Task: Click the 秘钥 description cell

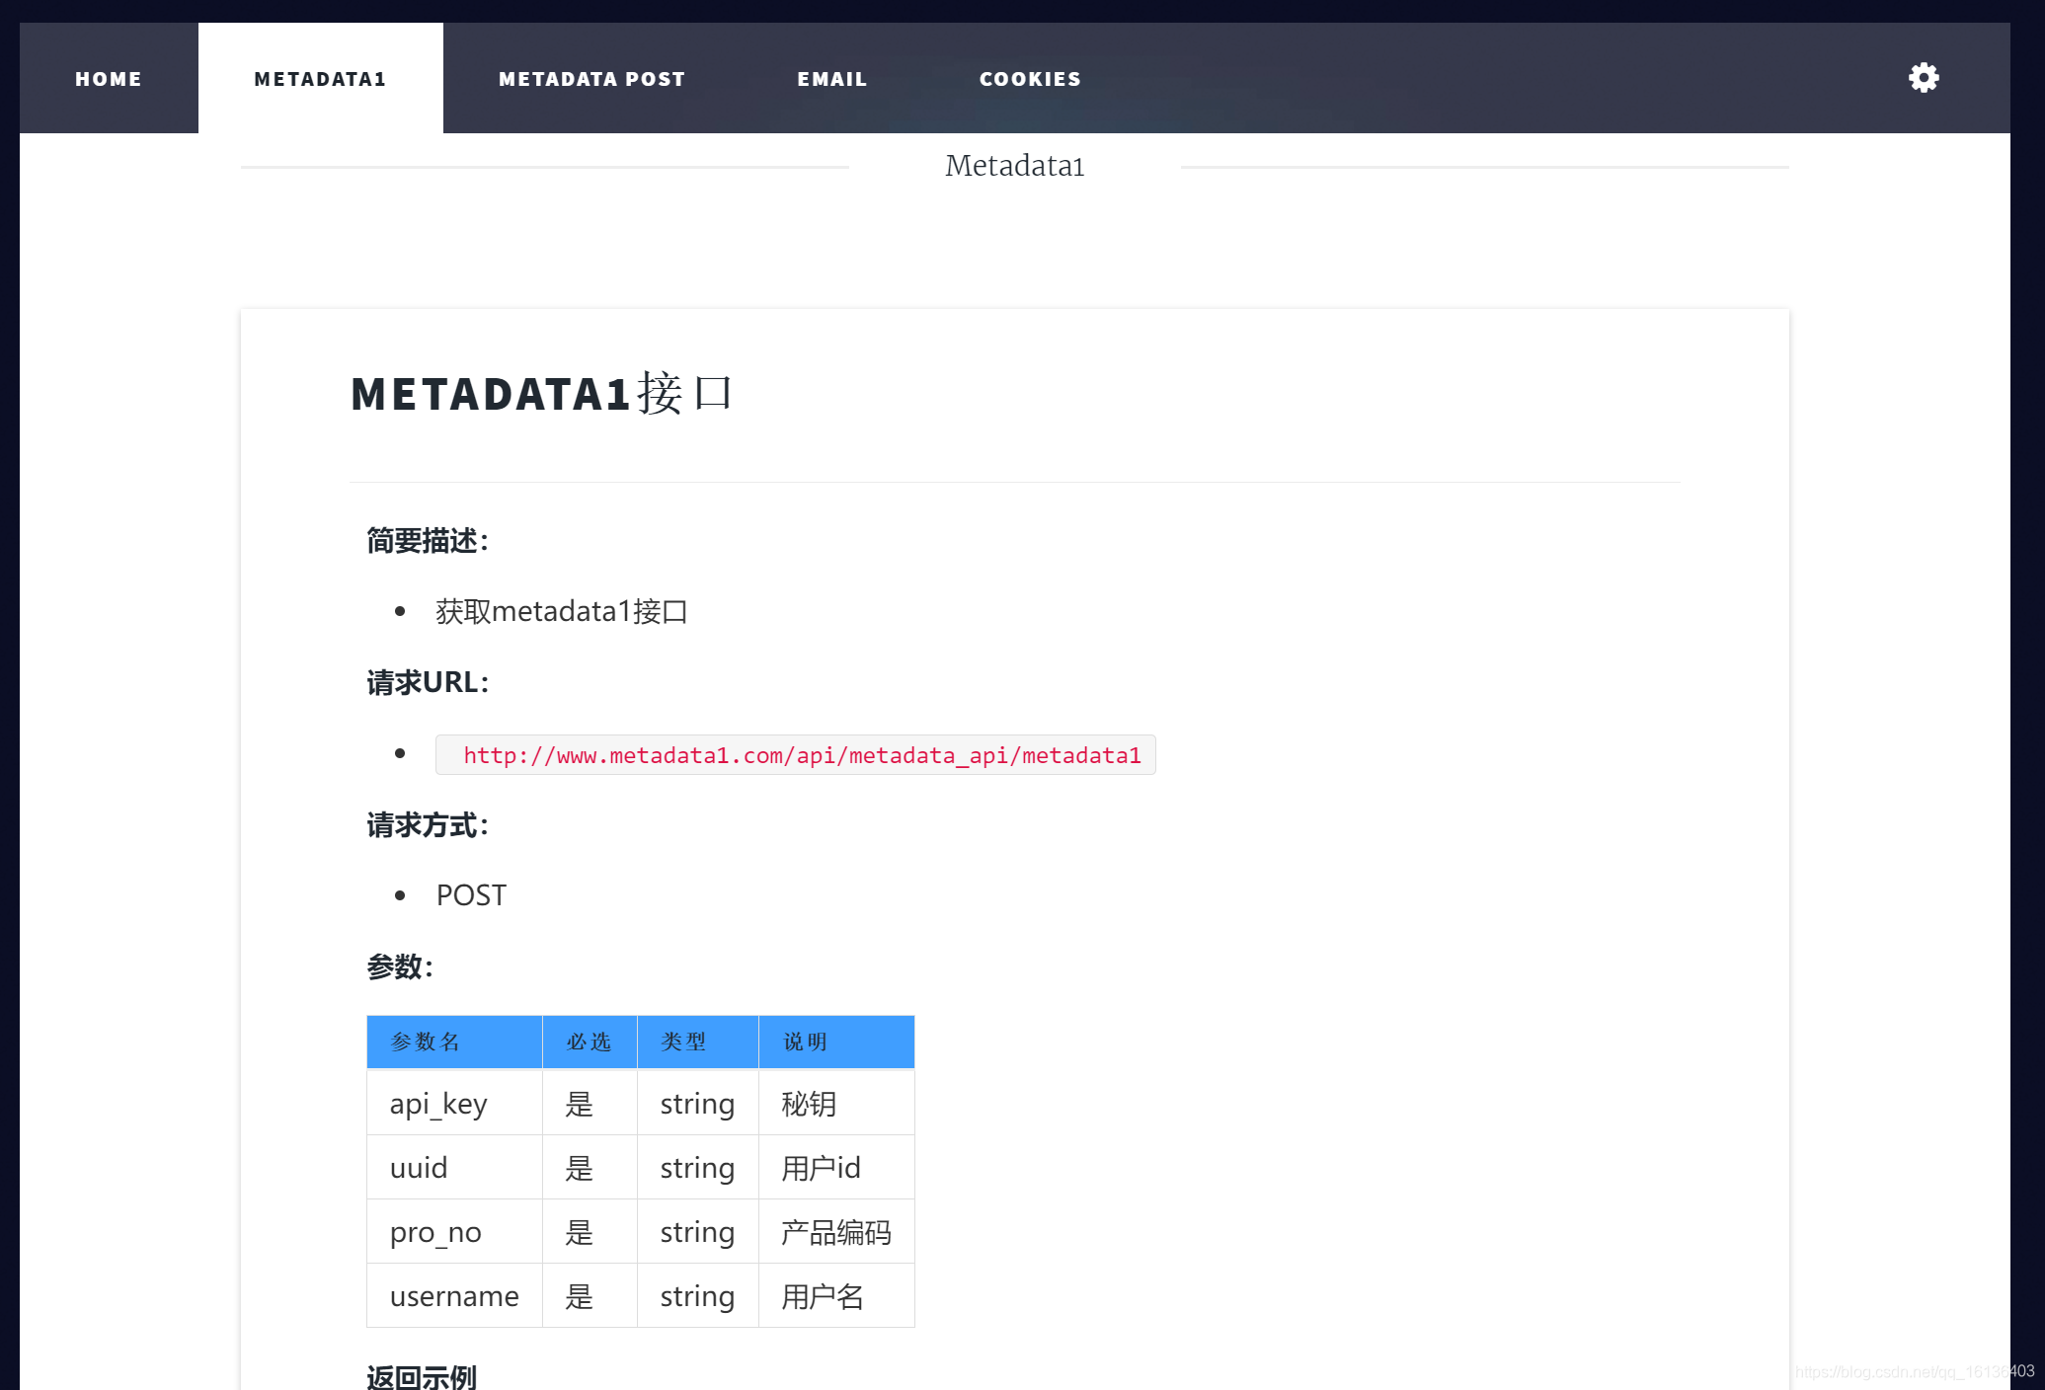Action: 835,1104
